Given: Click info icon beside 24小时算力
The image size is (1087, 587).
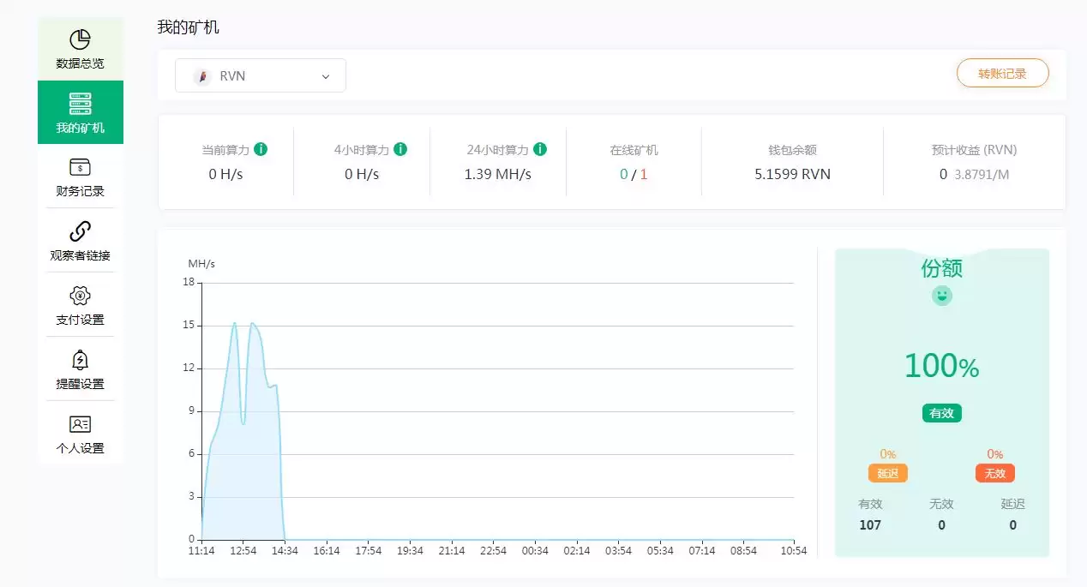Looking at the screenshot, I should click(x=540, y=149).
